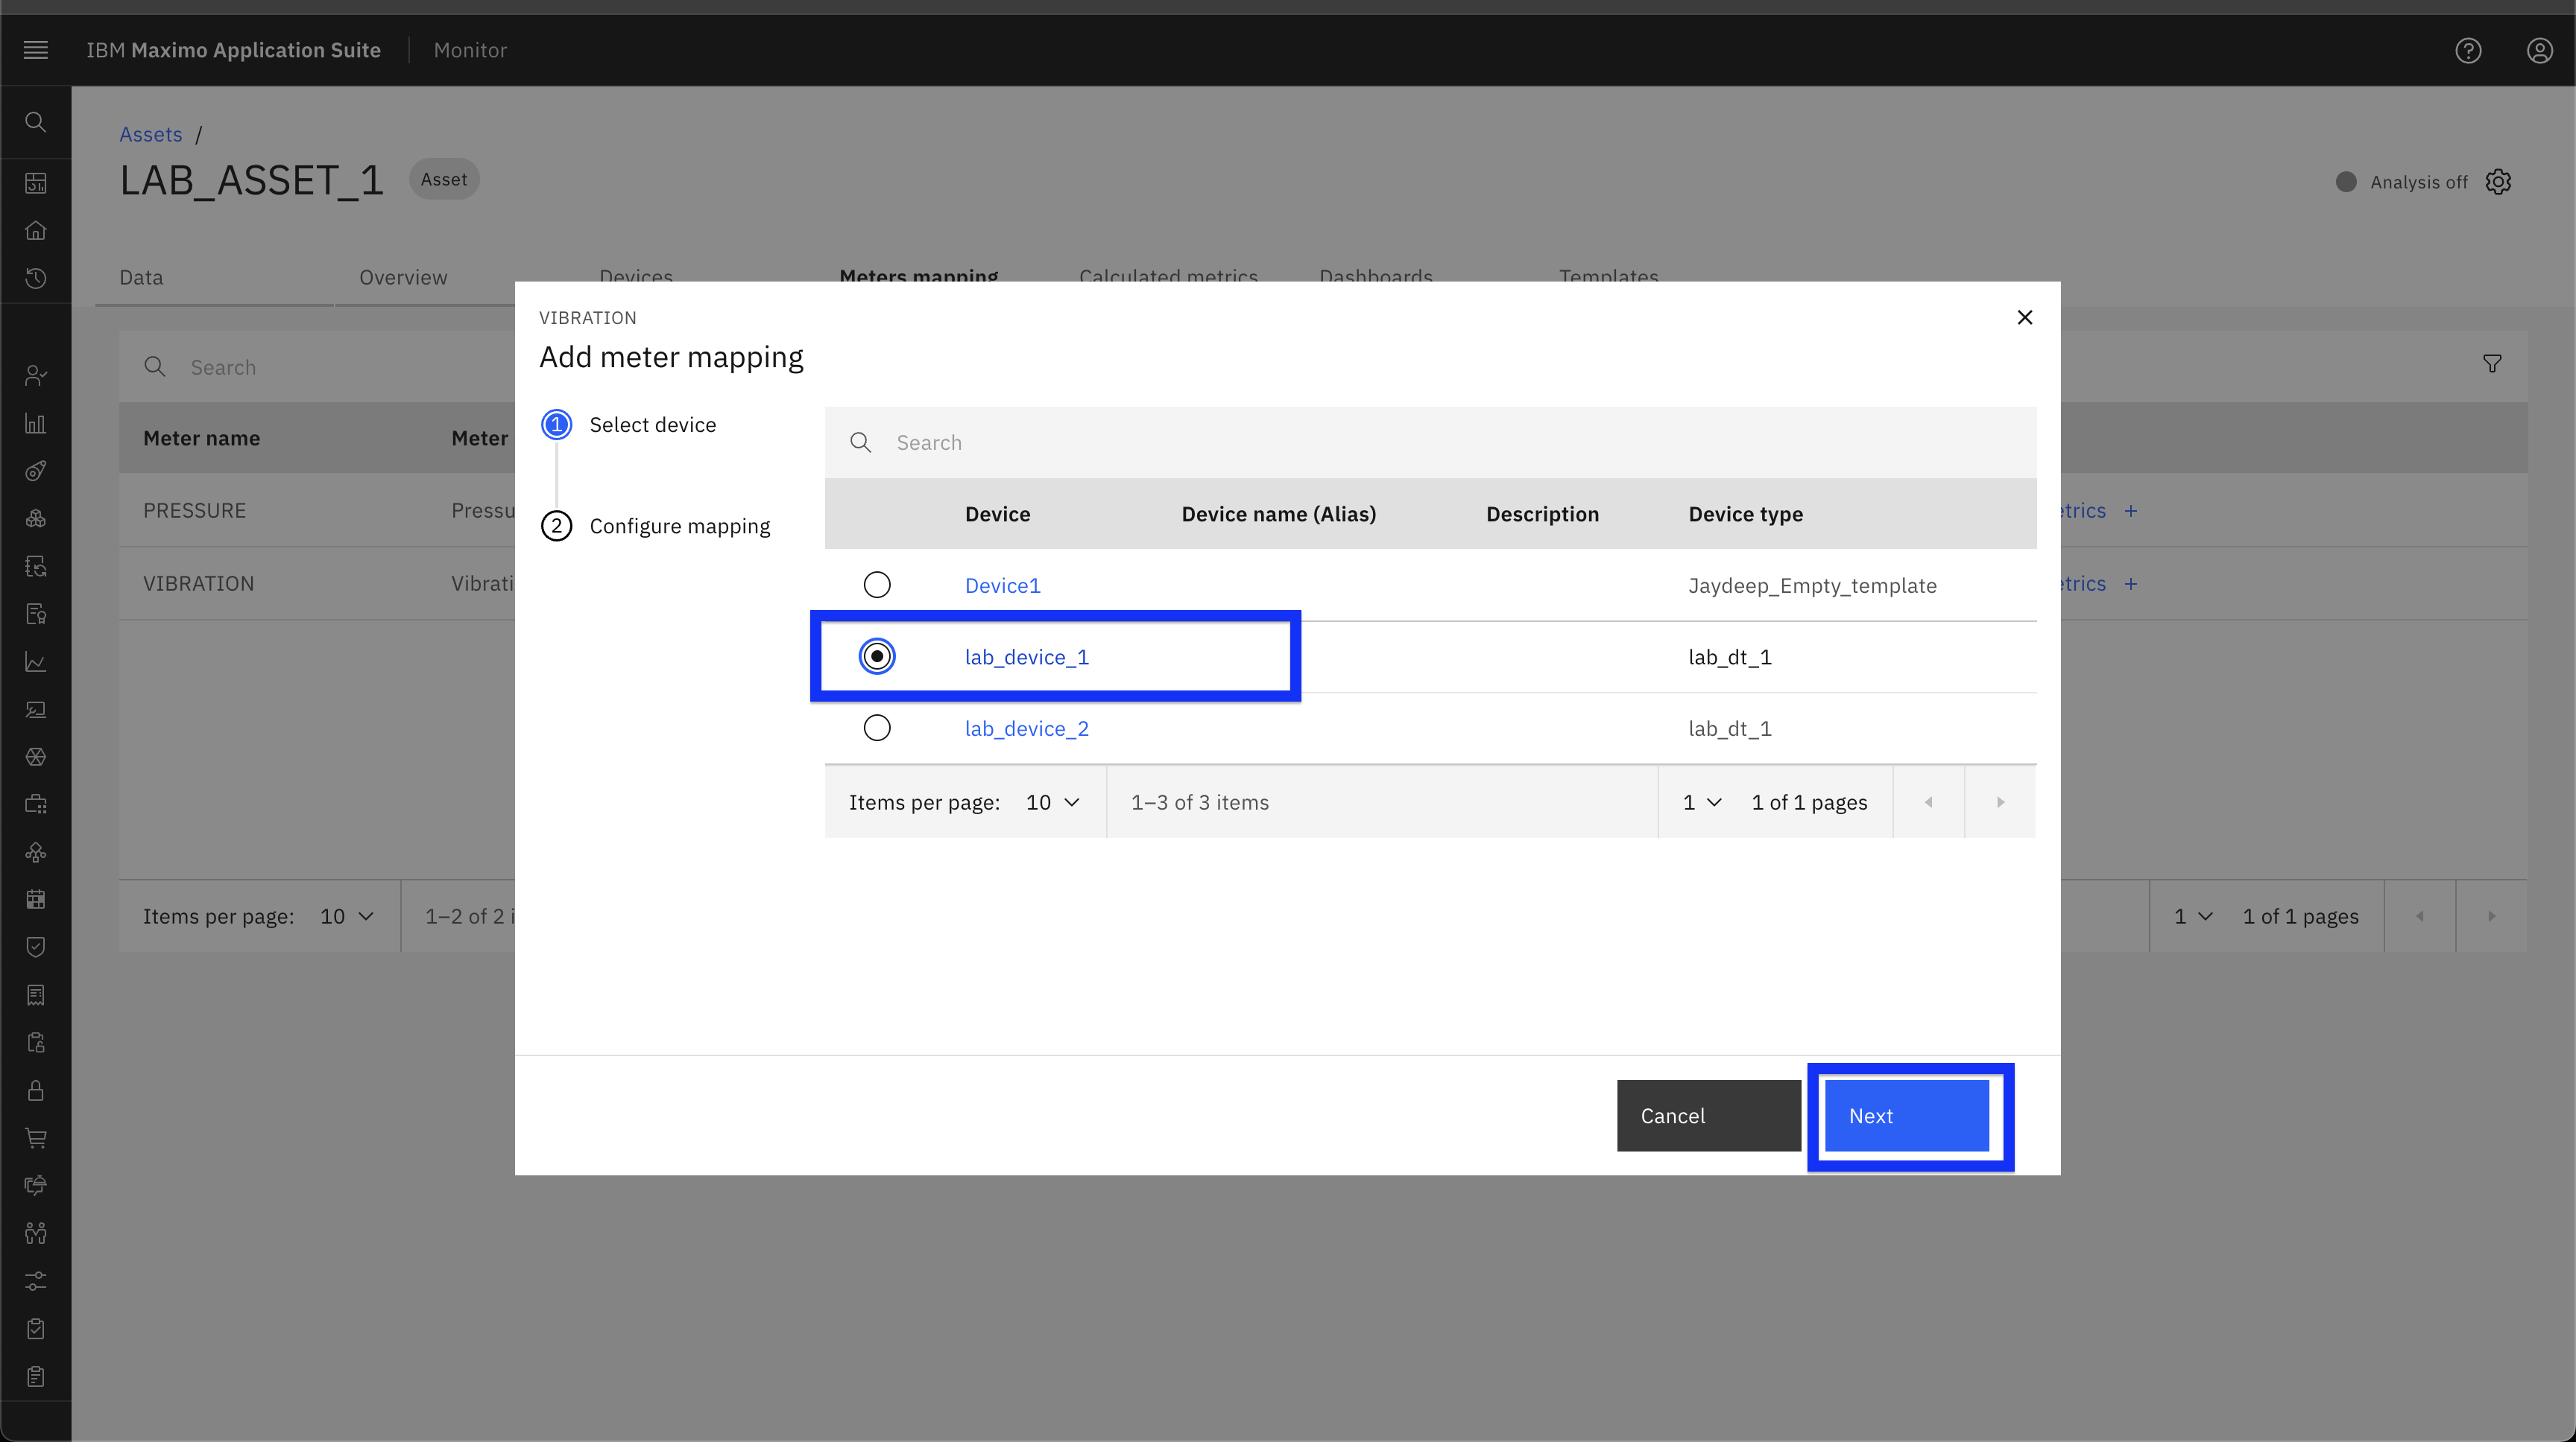Image resolution: width=2576 pixels, height=1442 pixels.
Task: Select the lab_device_2 radio button
Action: 877,728
